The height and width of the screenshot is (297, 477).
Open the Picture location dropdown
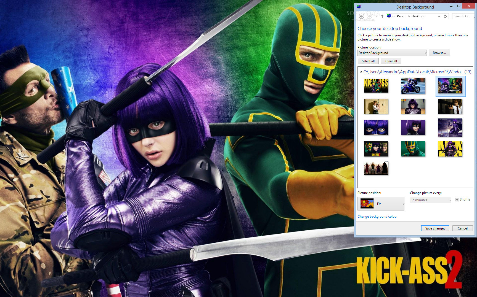(x=392, y=53)
